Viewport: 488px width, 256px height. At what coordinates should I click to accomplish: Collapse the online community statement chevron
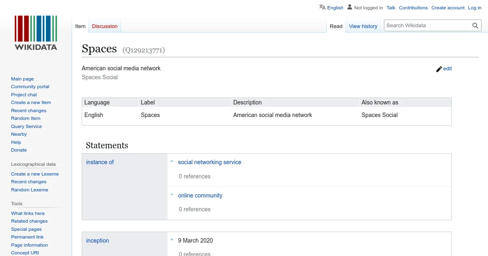click(x=172, y=195)
